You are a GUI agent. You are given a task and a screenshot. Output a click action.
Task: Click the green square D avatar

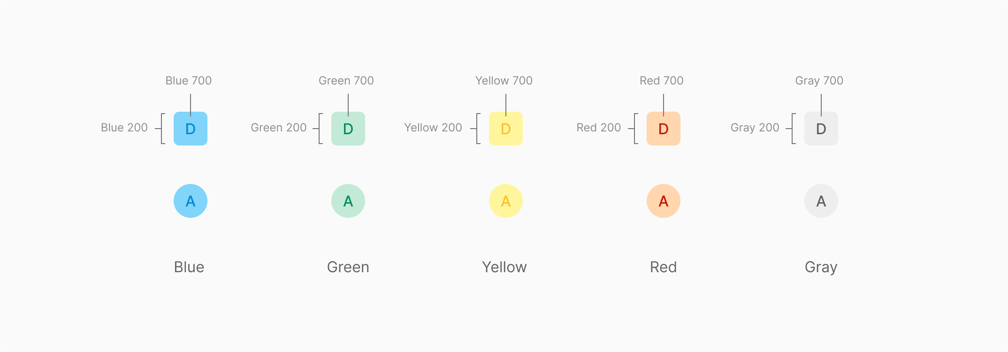point(348,129)
